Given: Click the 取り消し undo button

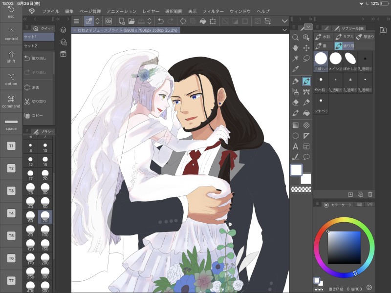Looking at the screenshot, I should tap(38, 58).
